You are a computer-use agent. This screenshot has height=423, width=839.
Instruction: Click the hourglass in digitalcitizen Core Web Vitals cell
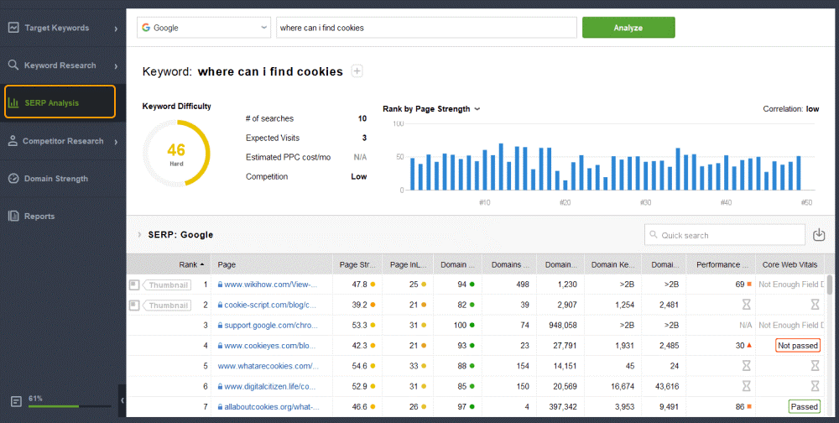815,386
